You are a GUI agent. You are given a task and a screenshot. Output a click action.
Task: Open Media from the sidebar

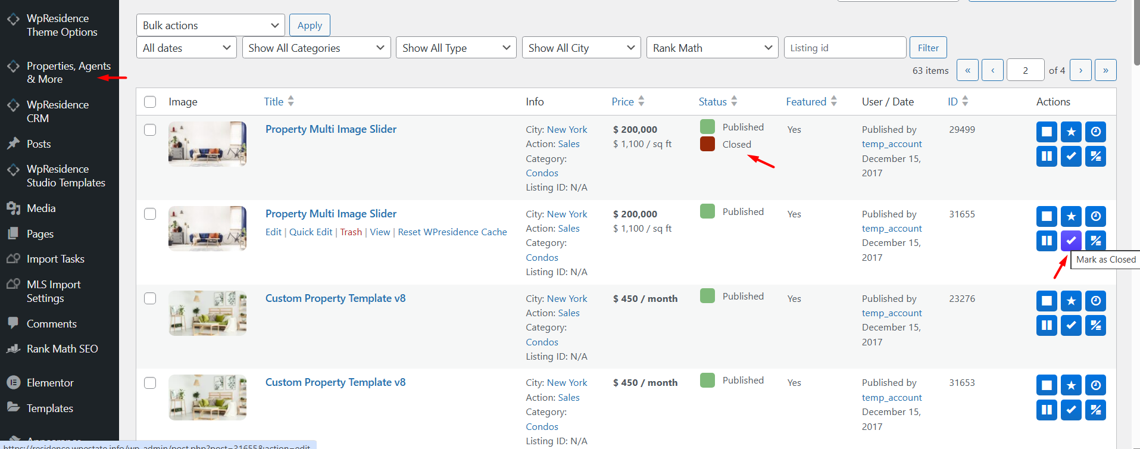(41, 208)
